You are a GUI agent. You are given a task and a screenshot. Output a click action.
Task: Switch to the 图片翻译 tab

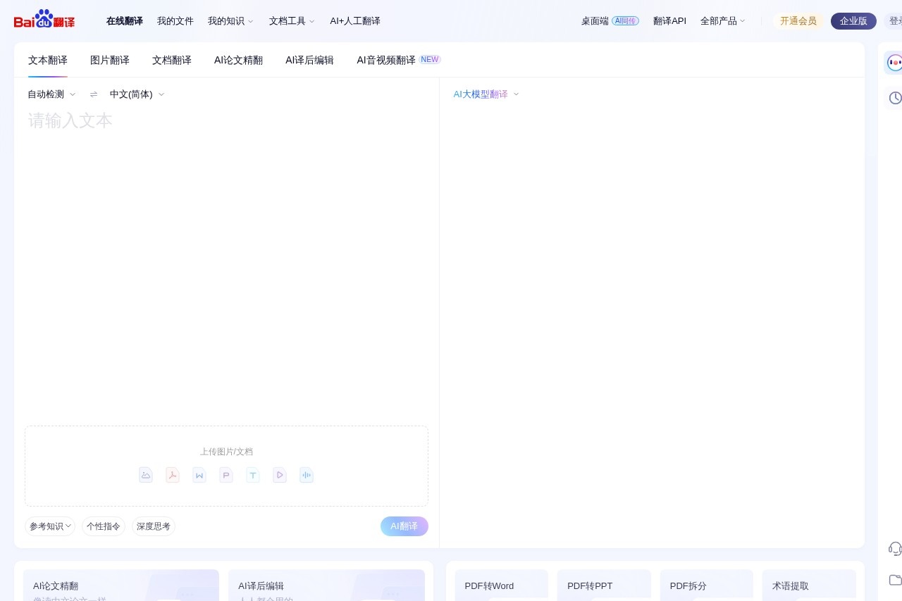pos(110,60)
